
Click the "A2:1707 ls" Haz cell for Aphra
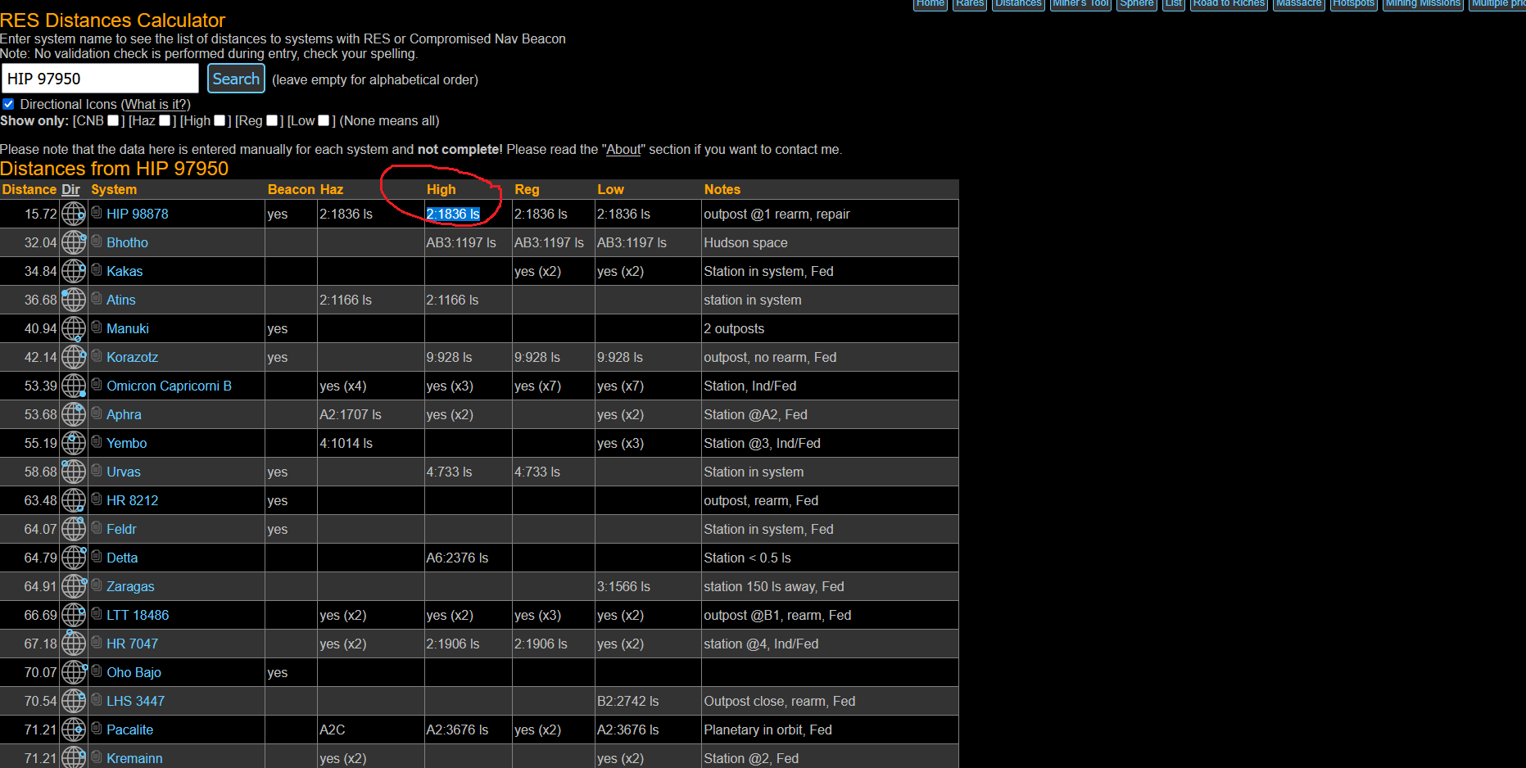click(x=351, y=415)
